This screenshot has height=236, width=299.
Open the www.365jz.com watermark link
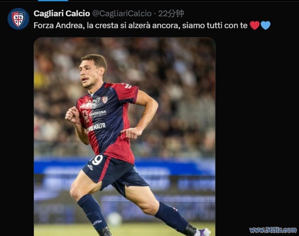(273, 230)
